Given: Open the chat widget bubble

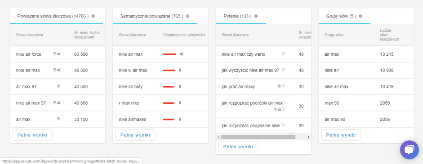Looking at the screenshot, I should pos(409,150).
